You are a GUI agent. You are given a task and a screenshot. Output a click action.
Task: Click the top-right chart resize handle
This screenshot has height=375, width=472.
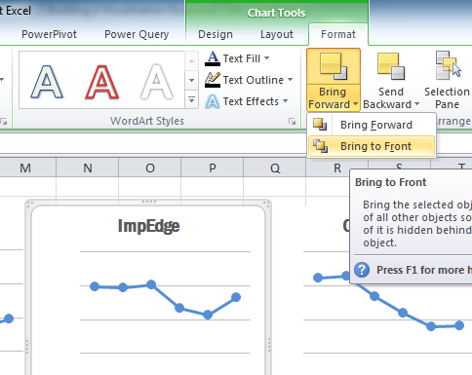click(x=266, y=205)
